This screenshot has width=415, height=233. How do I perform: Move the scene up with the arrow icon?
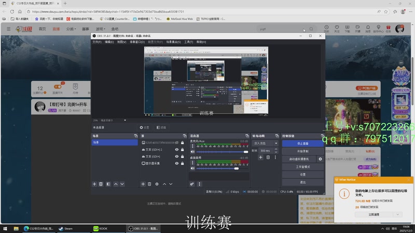[x=116, y=184]
